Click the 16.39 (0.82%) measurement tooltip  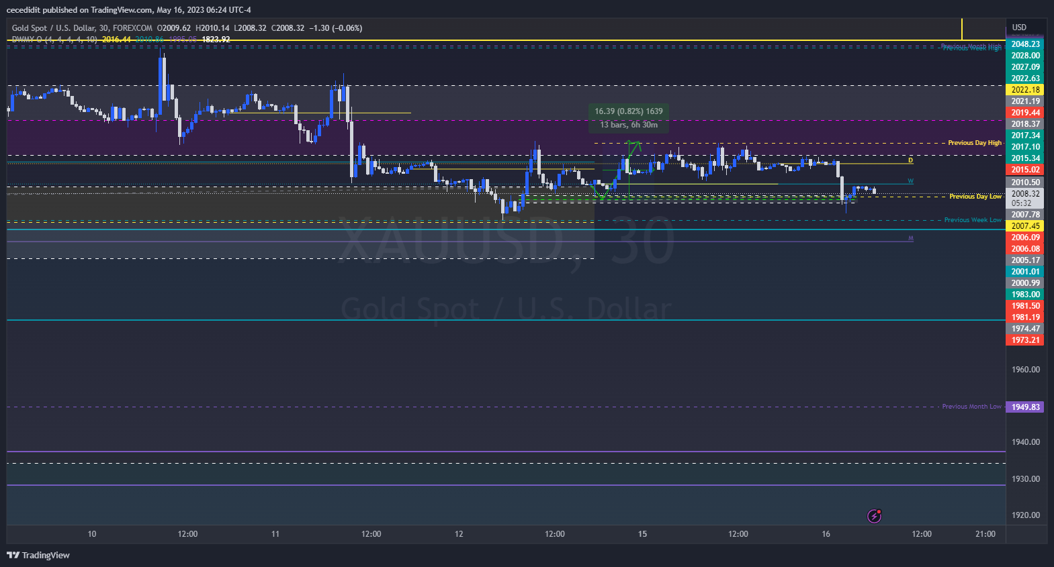pos(629,118)
